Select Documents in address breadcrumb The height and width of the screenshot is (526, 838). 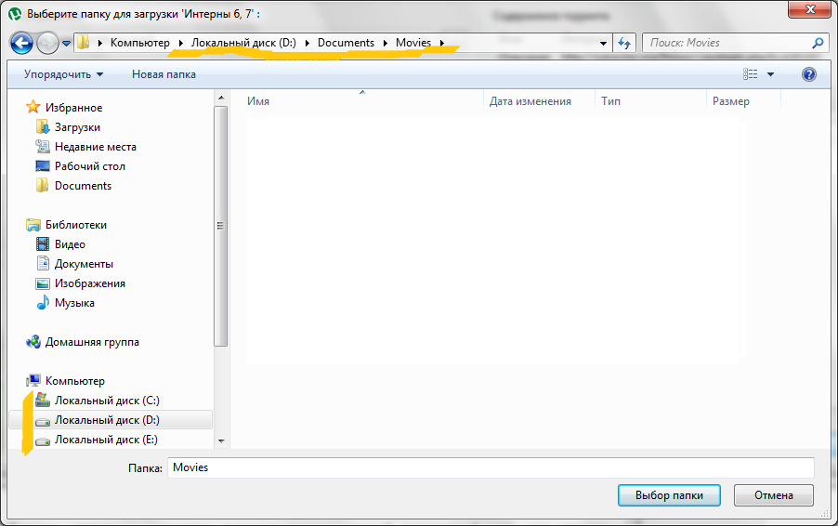346,43
